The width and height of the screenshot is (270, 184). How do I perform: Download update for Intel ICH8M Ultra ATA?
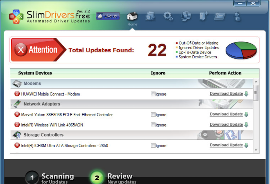(226, 145)
